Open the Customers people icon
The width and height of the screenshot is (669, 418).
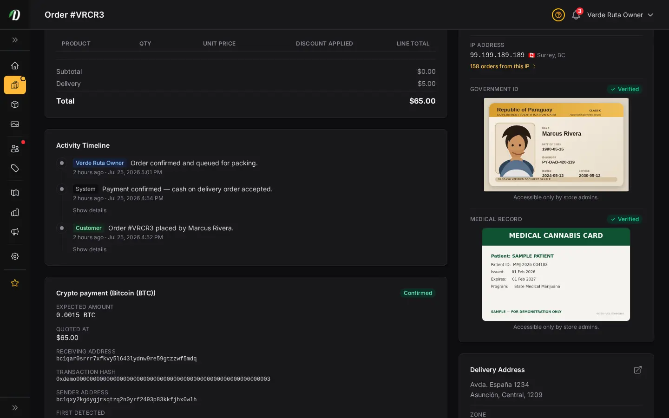pos(15,149)
